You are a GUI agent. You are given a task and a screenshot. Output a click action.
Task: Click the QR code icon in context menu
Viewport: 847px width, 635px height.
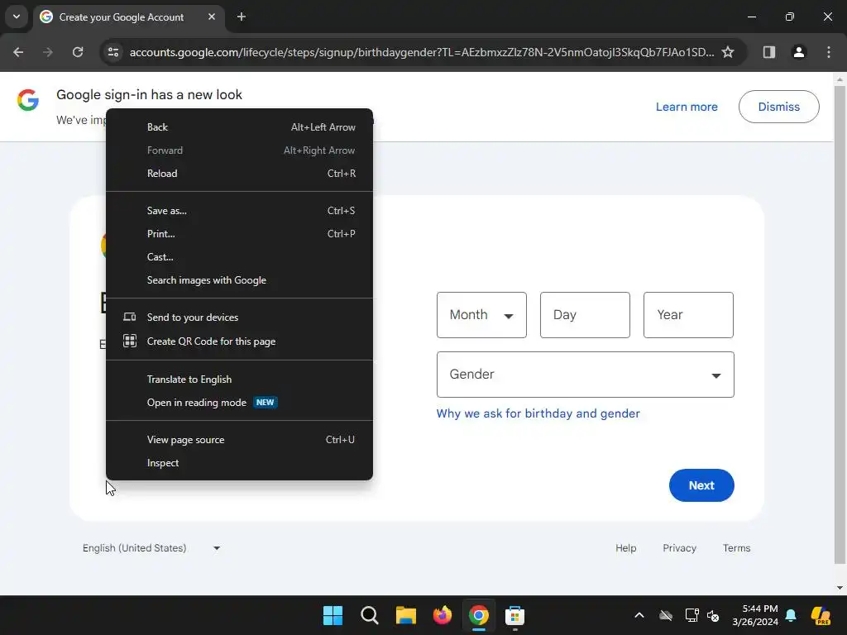(x=130, y=341)
